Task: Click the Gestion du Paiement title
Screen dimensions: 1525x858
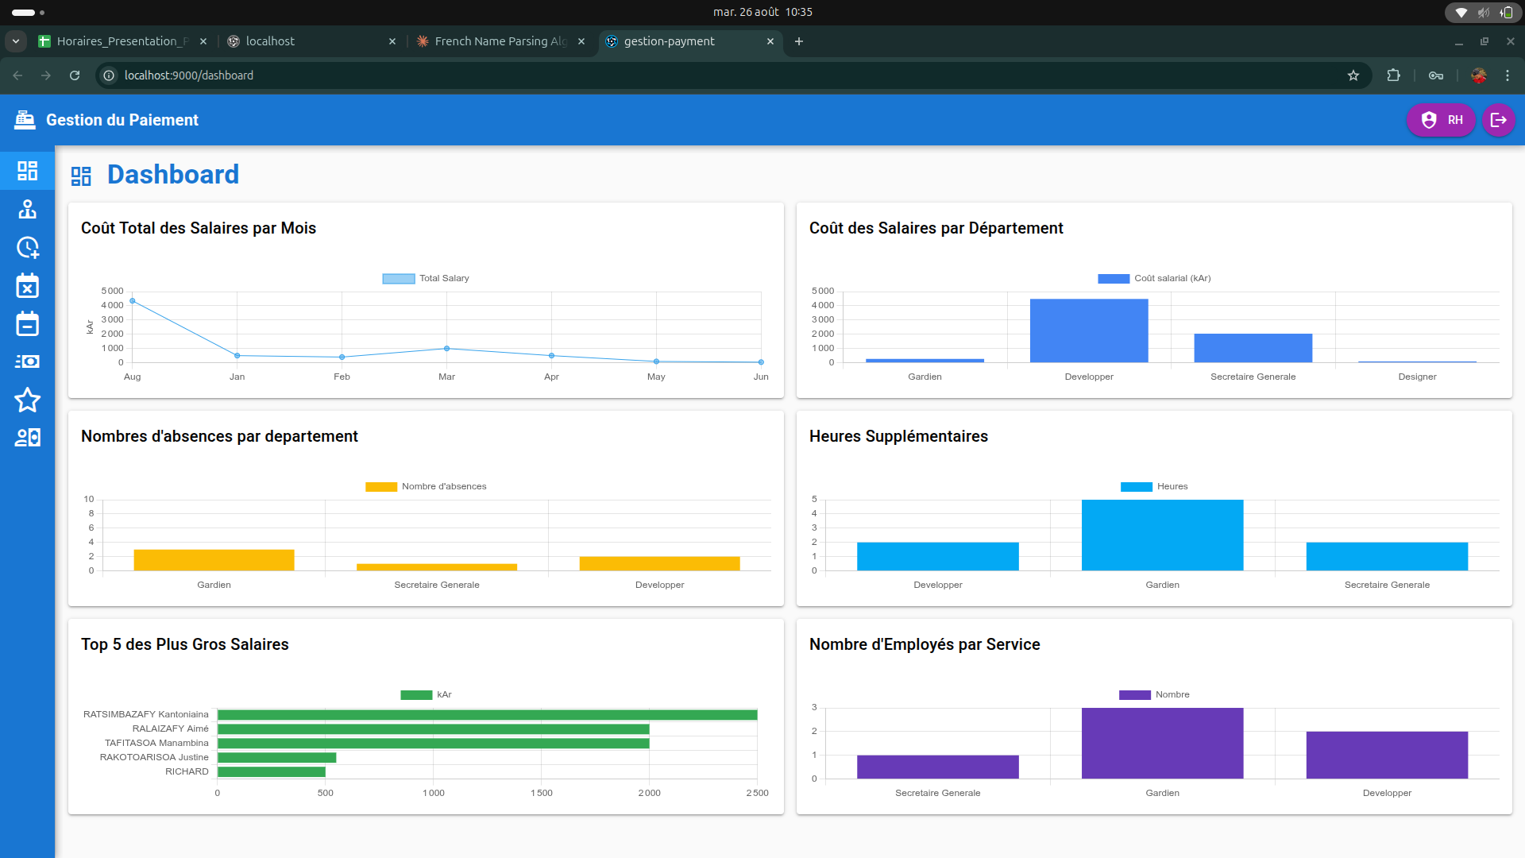Action: [x=122, y=120]
